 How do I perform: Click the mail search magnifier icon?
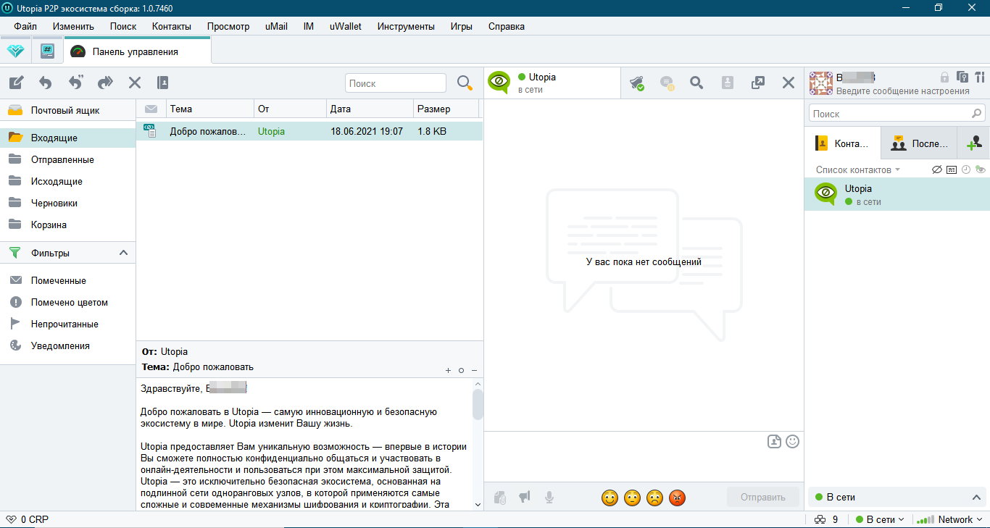[465, 83]
